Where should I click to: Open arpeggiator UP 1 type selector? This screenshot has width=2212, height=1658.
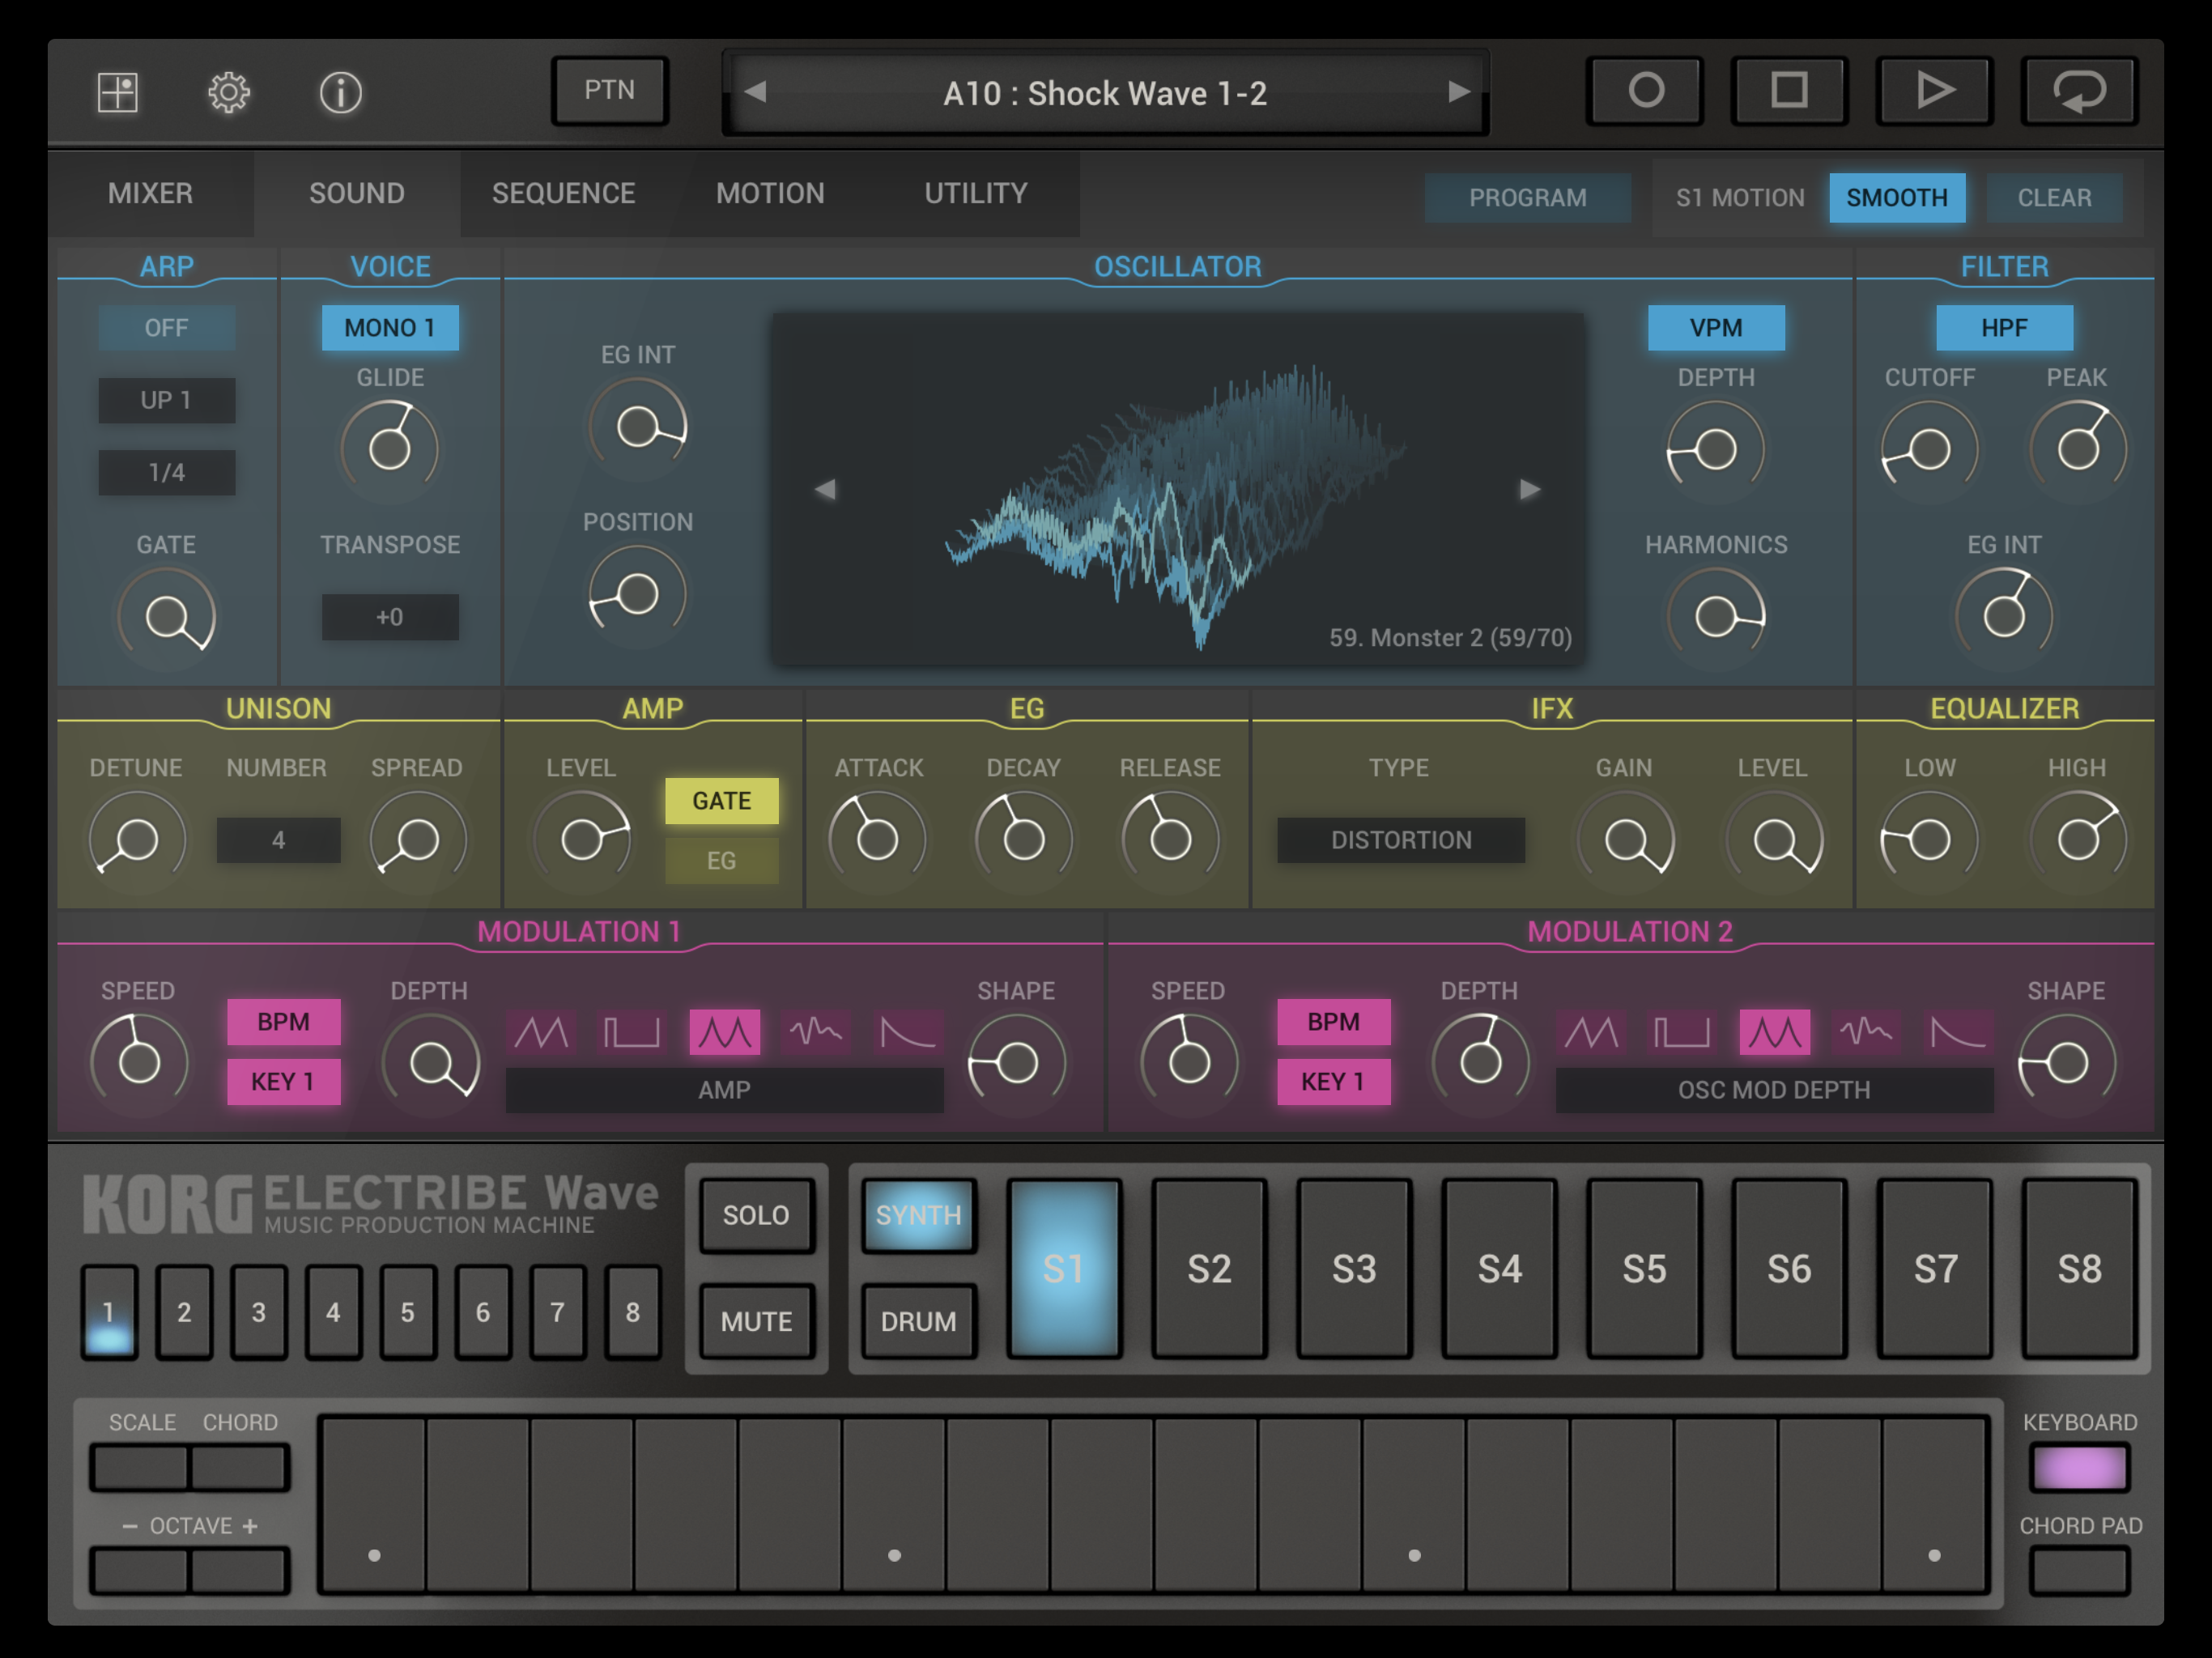[x=166, y=400]
